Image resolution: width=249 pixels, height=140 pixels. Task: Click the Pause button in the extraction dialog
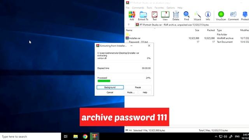point(138,87)
